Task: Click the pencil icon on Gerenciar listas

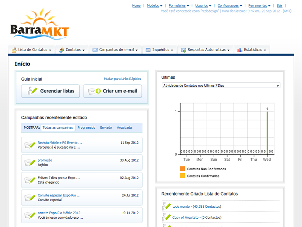Action: 32,91
